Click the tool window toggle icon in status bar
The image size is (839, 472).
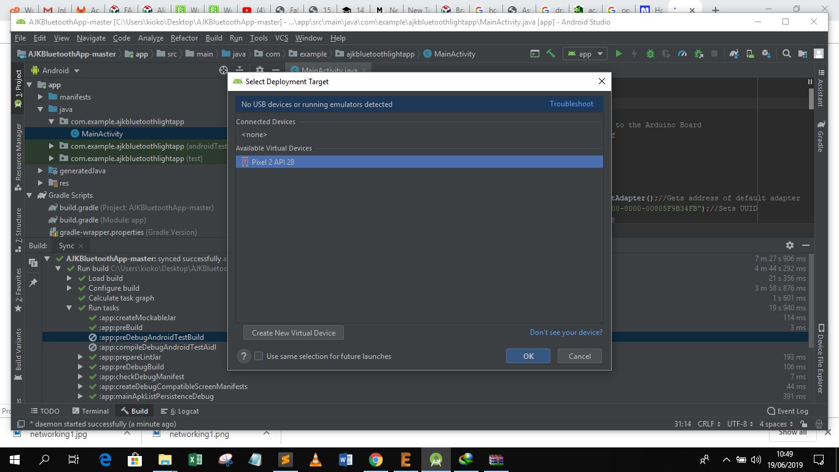point(20,424)
